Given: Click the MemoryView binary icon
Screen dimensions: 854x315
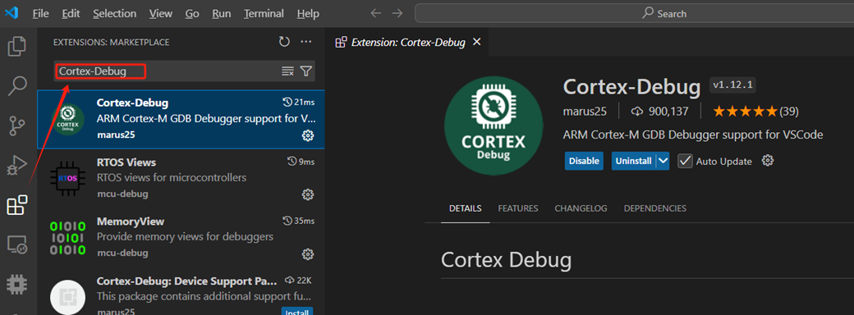Looking at the screenshot, I should tap(67, 238).
